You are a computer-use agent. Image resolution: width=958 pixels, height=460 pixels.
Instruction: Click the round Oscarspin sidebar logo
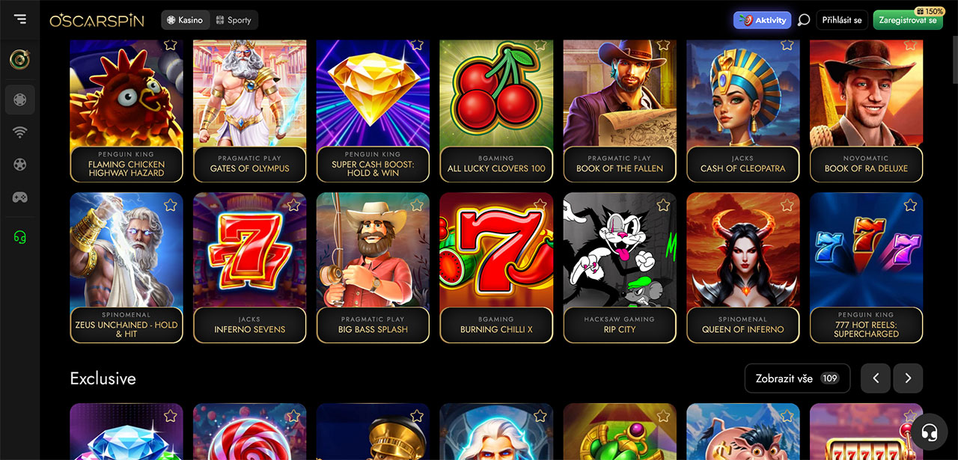click(x=20, y=60)
